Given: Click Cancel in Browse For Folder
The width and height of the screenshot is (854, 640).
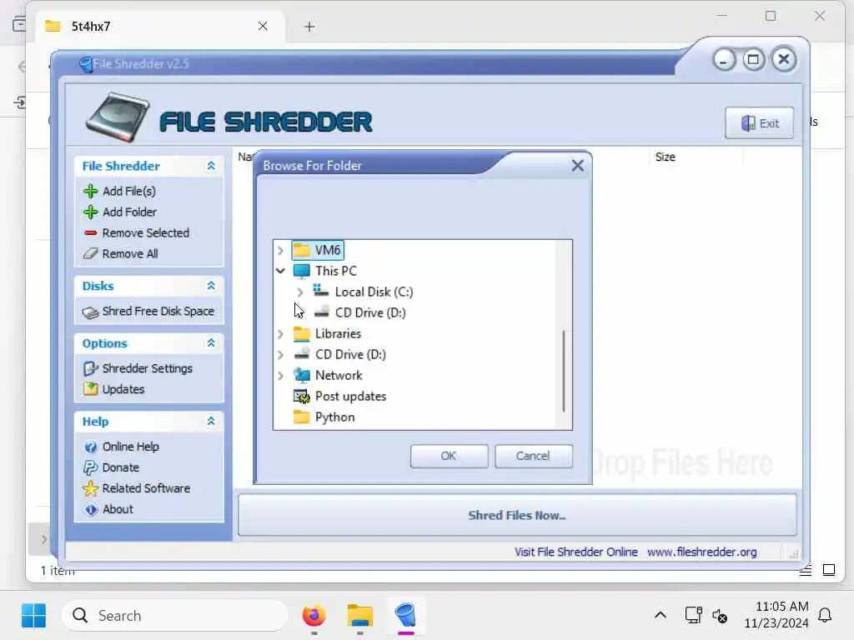Looking at the screenshot, I should (x=533, y=456).
